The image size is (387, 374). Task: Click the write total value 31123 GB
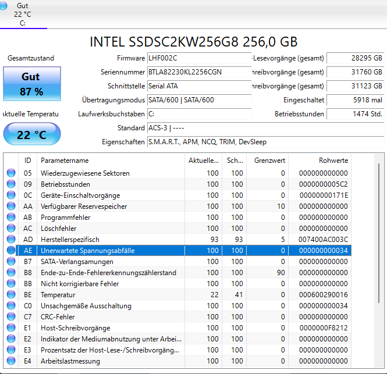(356, 86)
